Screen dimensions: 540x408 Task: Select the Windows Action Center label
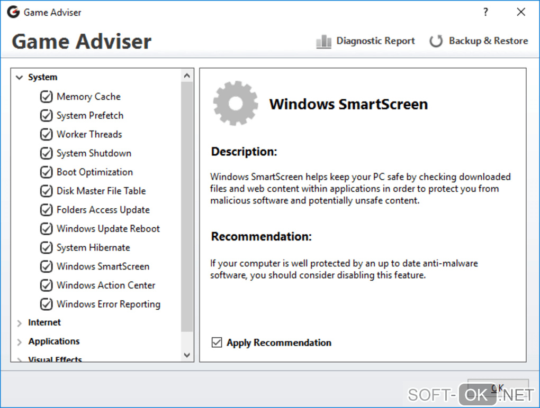(106, 285)
